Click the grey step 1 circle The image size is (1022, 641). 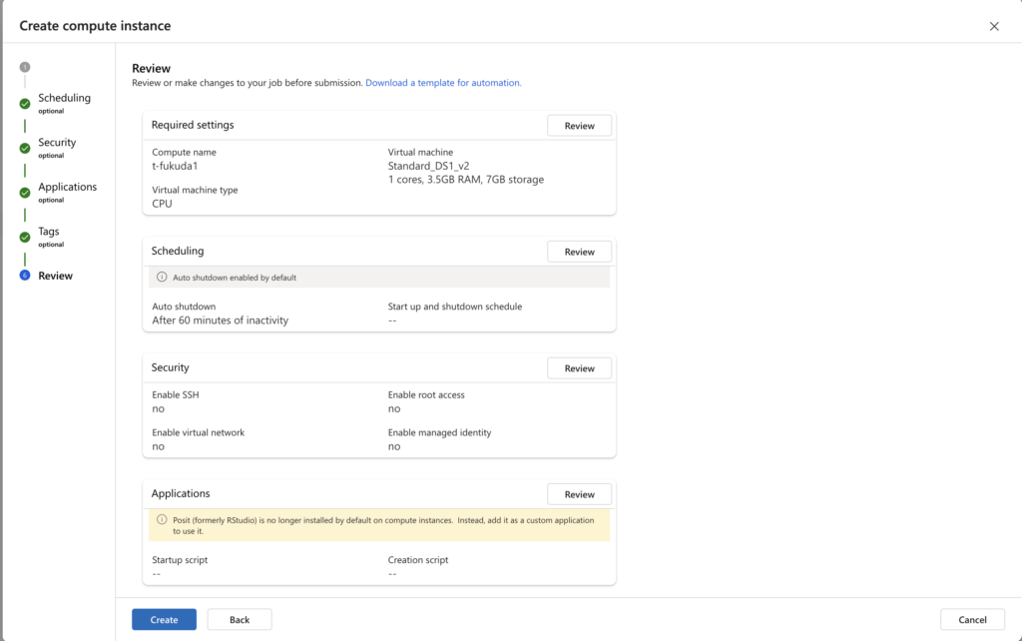pyautogui.click(x=25, y=67)
